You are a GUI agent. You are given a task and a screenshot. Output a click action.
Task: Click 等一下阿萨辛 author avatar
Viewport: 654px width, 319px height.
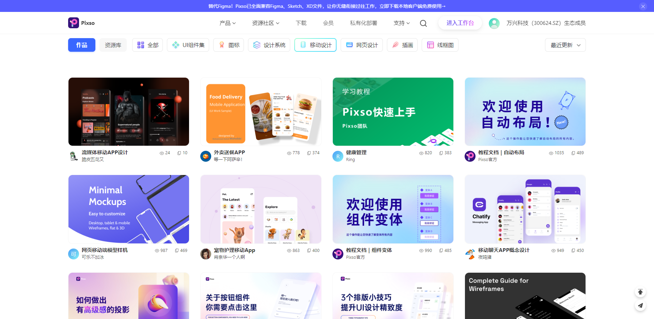[x=206, y=156]
